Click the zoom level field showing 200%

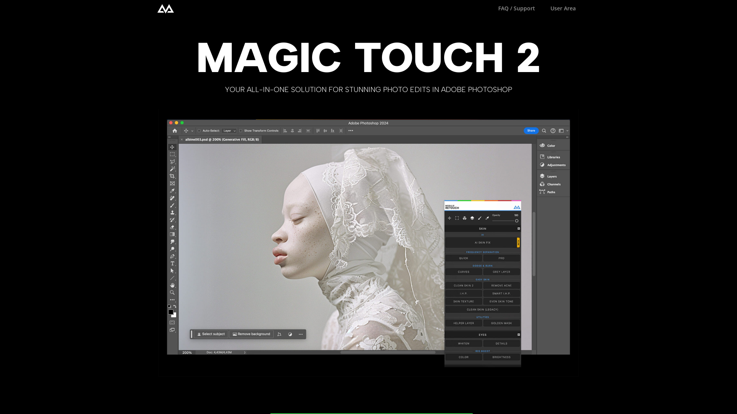(x=187, y=353)
